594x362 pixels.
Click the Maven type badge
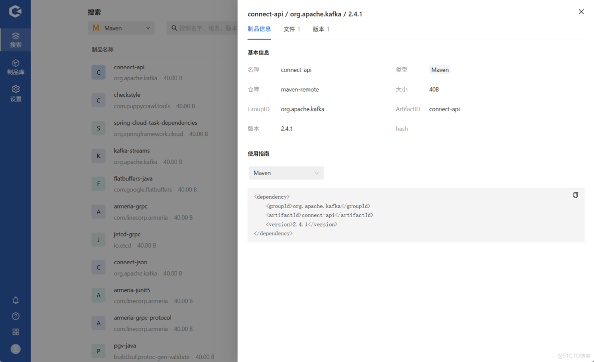[439, 70]
